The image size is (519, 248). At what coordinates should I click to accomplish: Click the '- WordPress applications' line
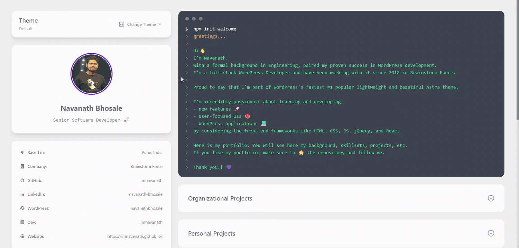230,123
